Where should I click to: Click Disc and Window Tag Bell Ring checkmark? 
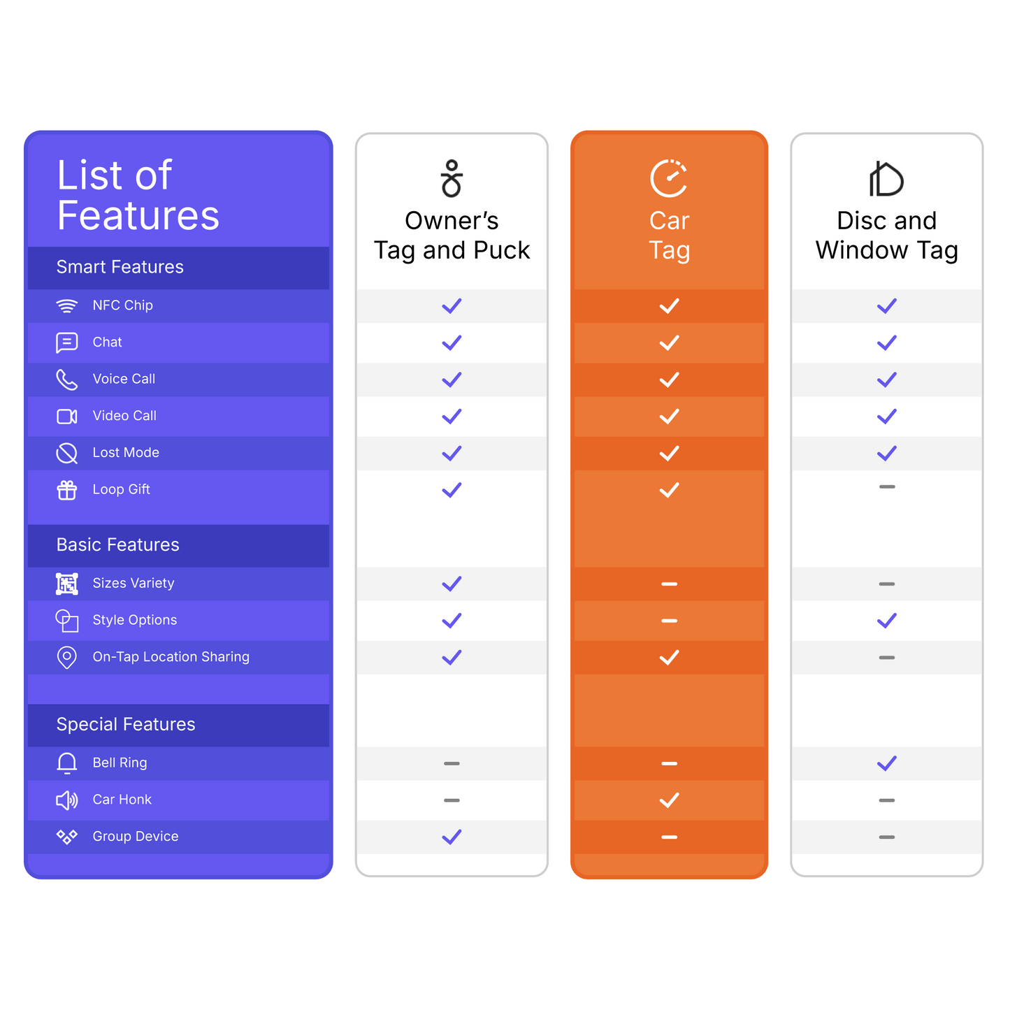tap(886, 763)
